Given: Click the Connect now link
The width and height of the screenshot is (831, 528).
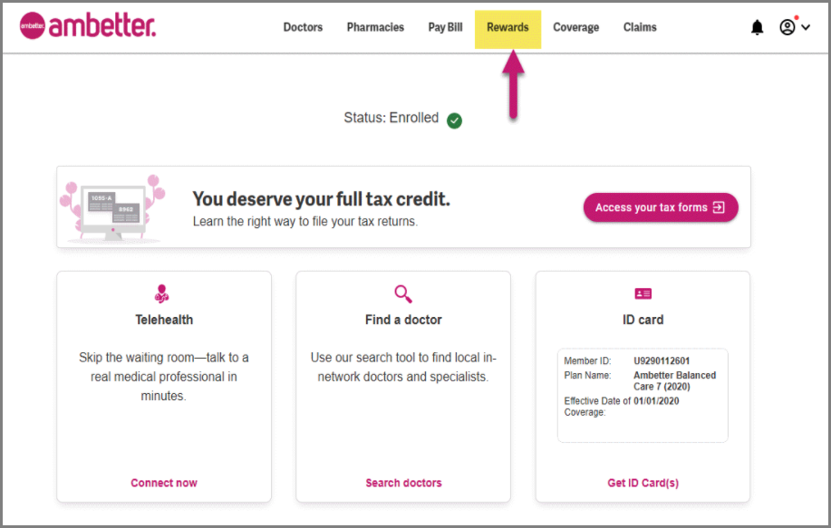Looking at the screenshot, I should [162, 482].
